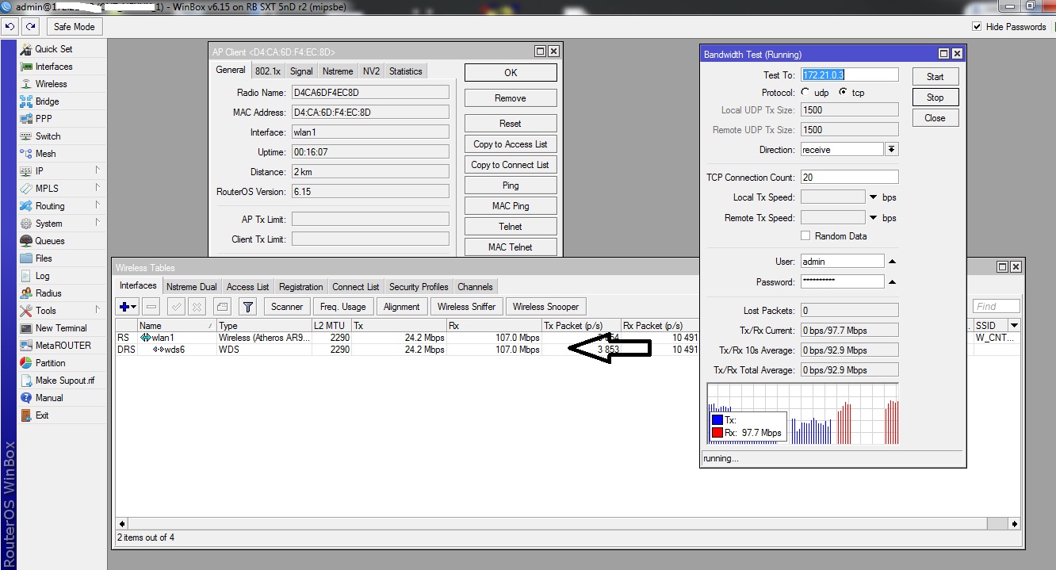Viewport: 1056px width, 570px height.
Task: Open the Direction dropdown arrow
Action: [892, 150]
